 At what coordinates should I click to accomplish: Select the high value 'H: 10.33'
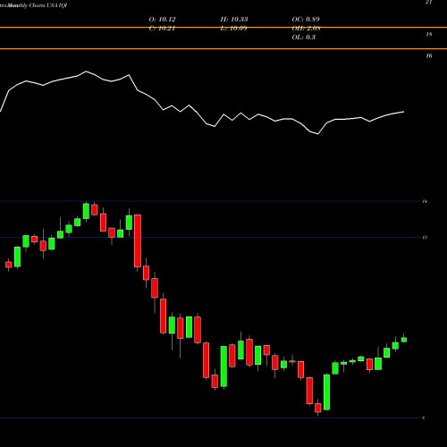[234, 20]
